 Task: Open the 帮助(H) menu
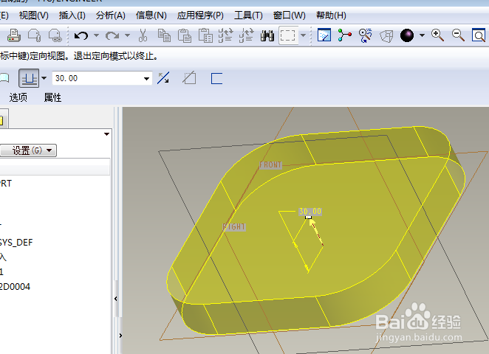point(331,15)
